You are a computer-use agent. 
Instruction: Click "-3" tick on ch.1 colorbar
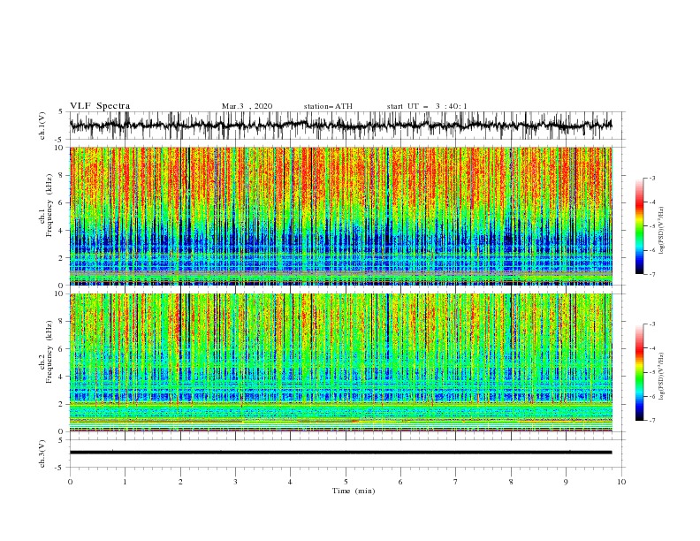651,178
